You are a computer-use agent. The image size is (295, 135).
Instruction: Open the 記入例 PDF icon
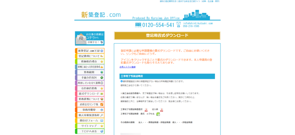point(162,110)
